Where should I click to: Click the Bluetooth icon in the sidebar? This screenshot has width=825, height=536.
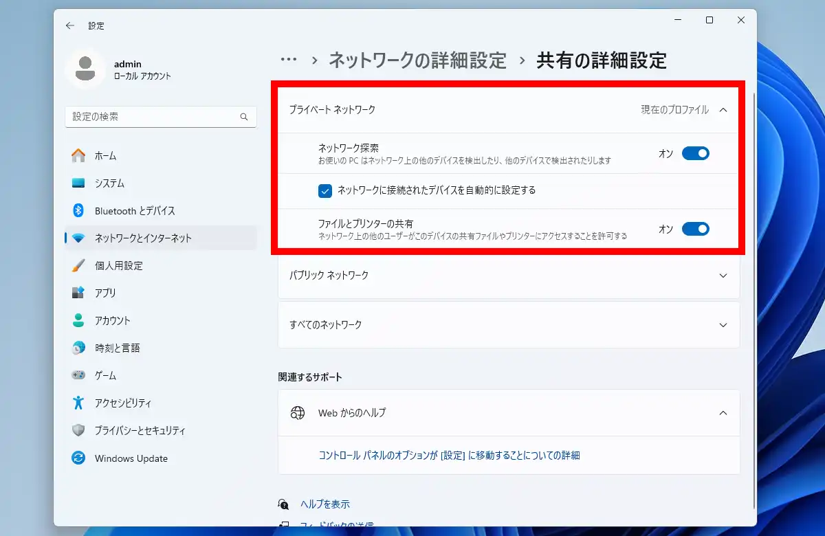(78, 210)
